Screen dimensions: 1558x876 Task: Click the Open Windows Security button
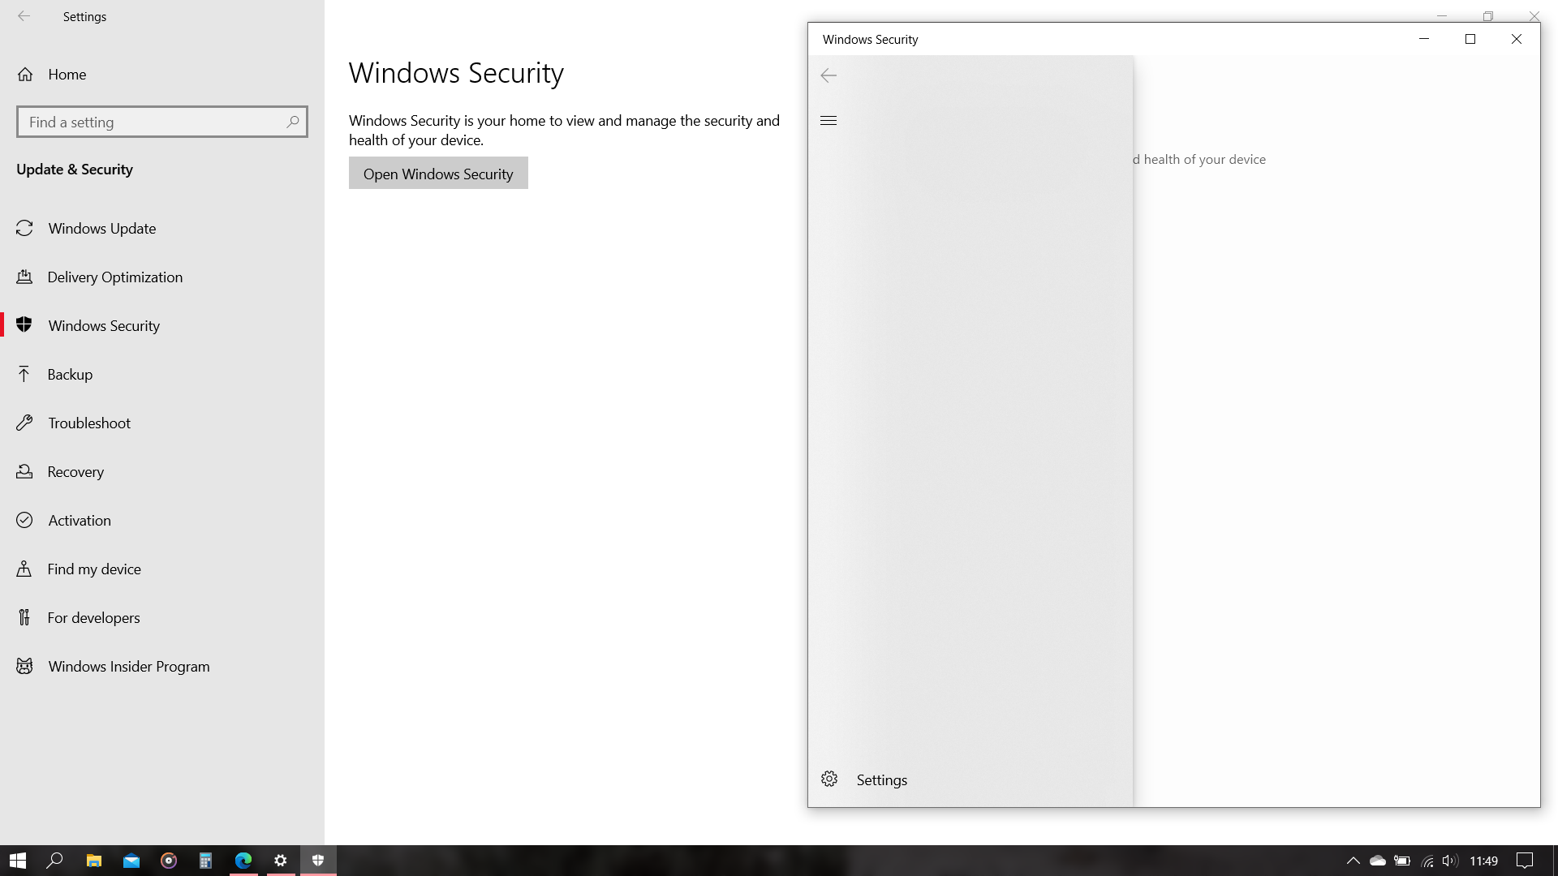(x=438, y=174)
